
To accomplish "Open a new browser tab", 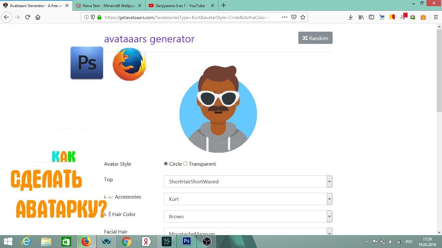I will (223, 6).
